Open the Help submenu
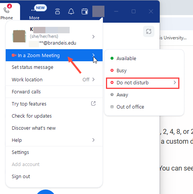 pyautogui.click(x=54, y=140)
